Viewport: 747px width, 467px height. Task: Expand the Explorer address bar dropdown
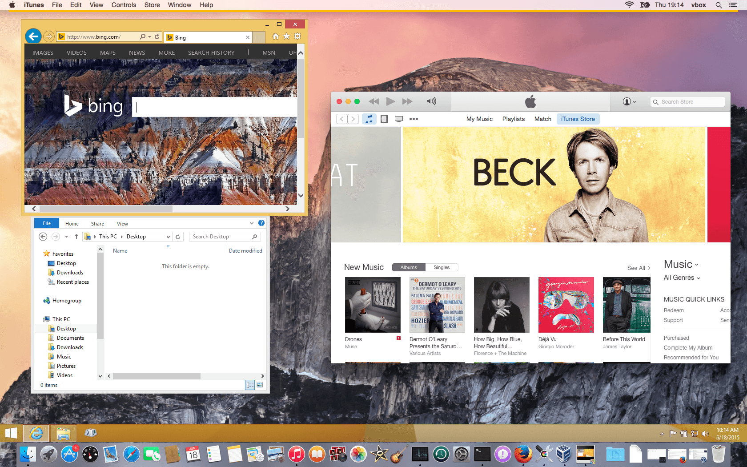coord(168,237)
